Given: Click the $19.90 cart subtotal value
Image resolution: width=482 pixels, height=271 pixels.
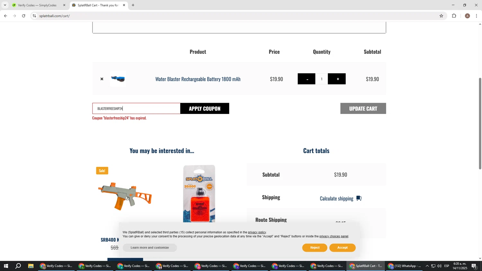Looking at the screenshot, I should coord(340,175).
